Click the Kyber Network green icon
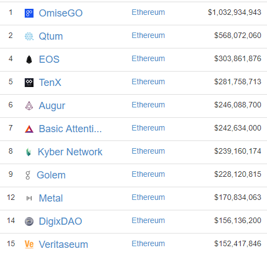 (x=29, y=152)
